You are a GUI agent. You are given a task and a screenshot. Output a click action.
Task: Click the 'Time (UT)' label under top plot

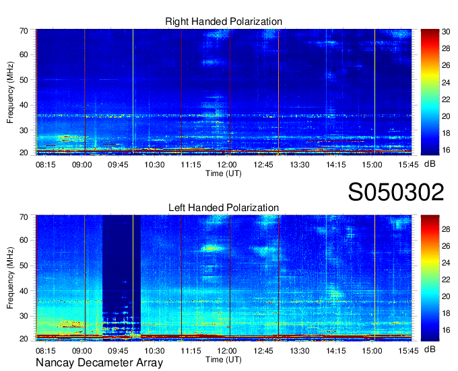(224, 173)
